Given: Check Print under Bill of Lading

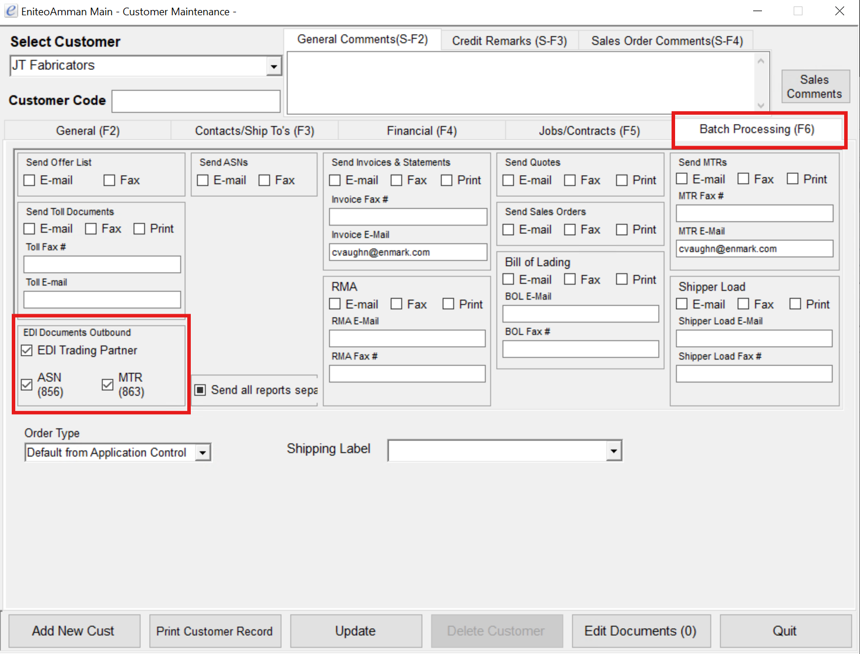Looking at the screenshot, I should 622,279.
